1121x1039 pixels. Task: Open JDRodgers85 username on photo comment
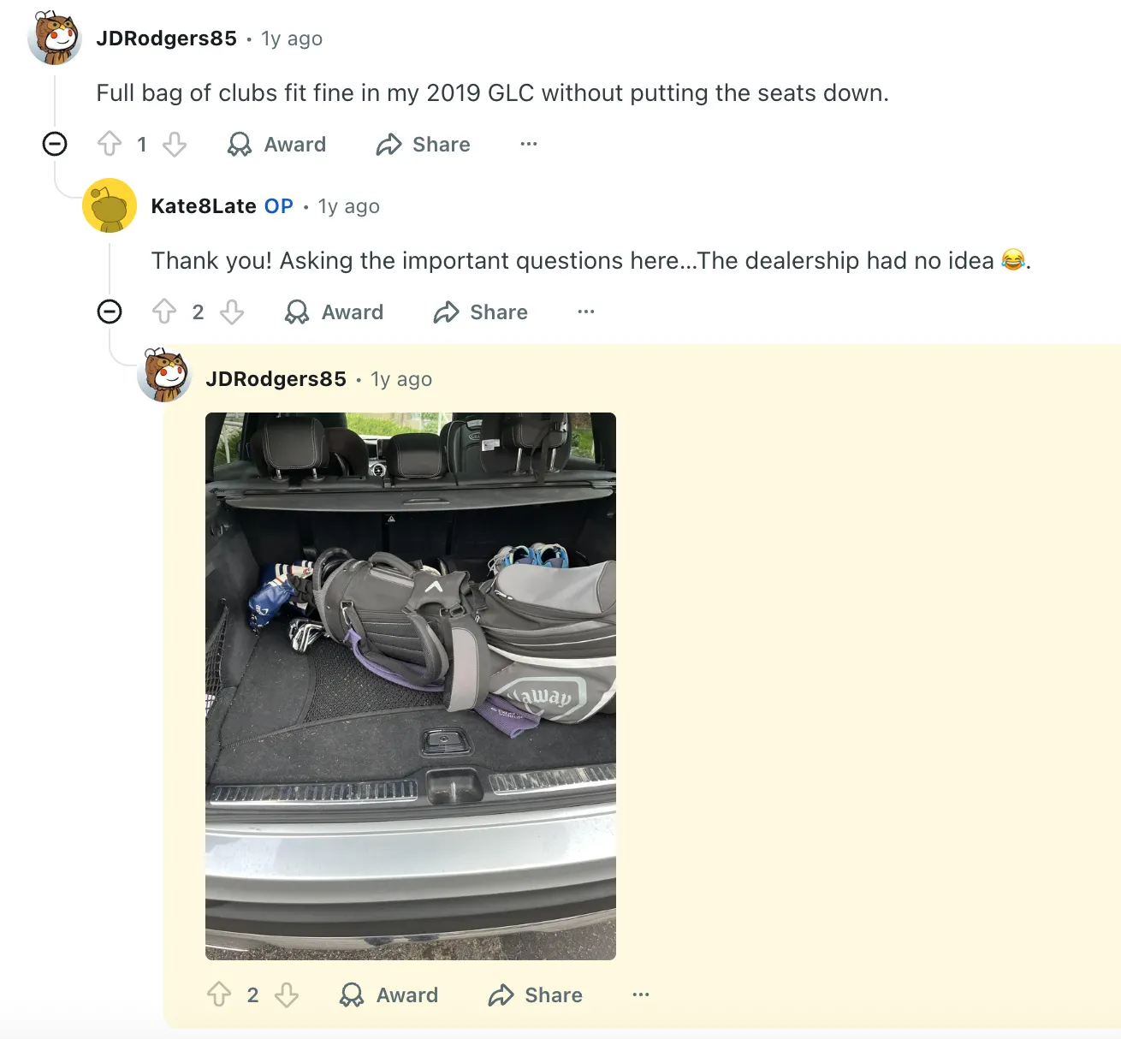point(276,379)
